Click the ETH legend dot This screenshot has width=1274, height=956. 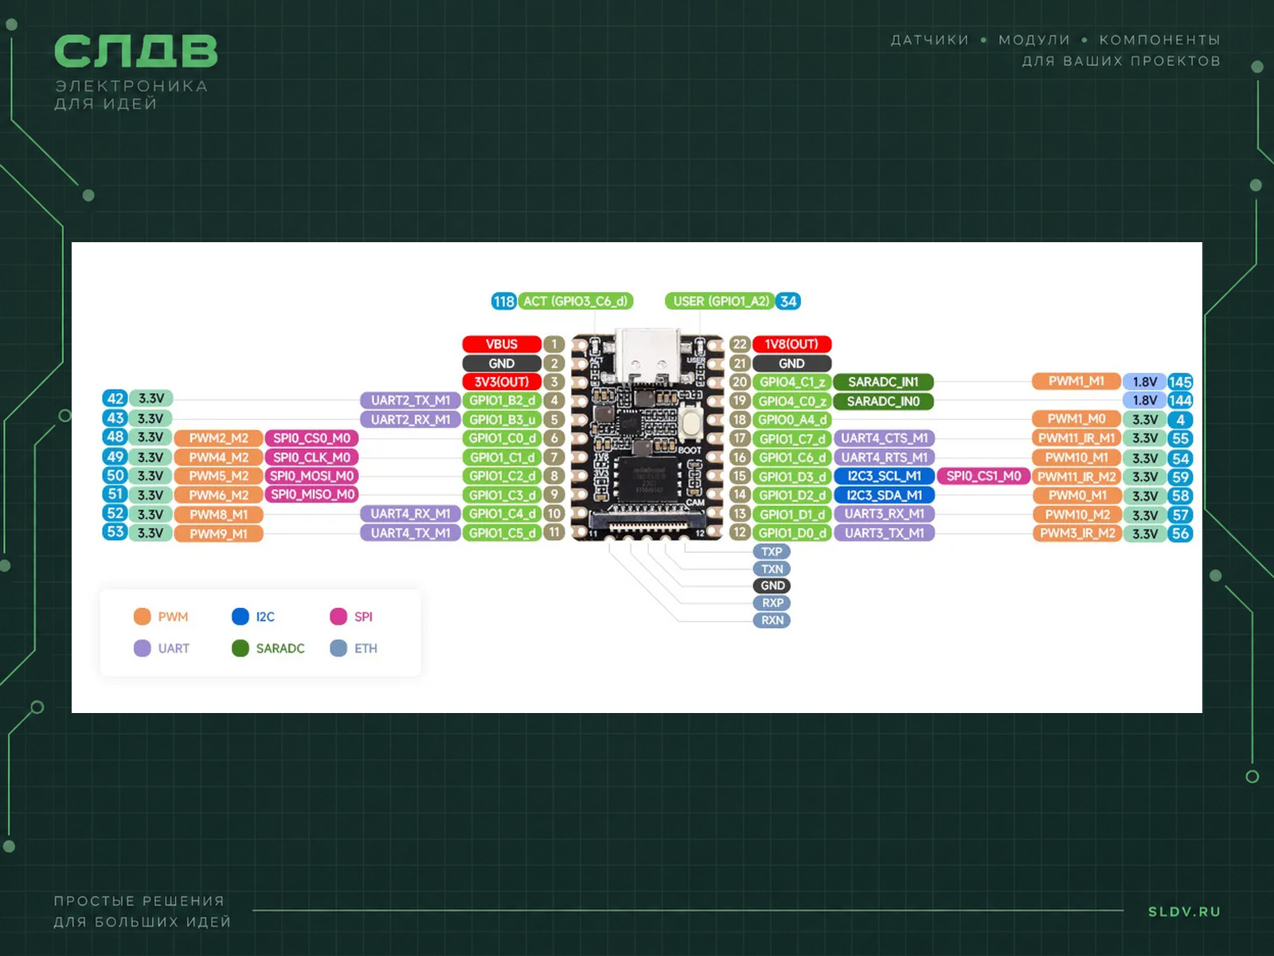[338, 648]
